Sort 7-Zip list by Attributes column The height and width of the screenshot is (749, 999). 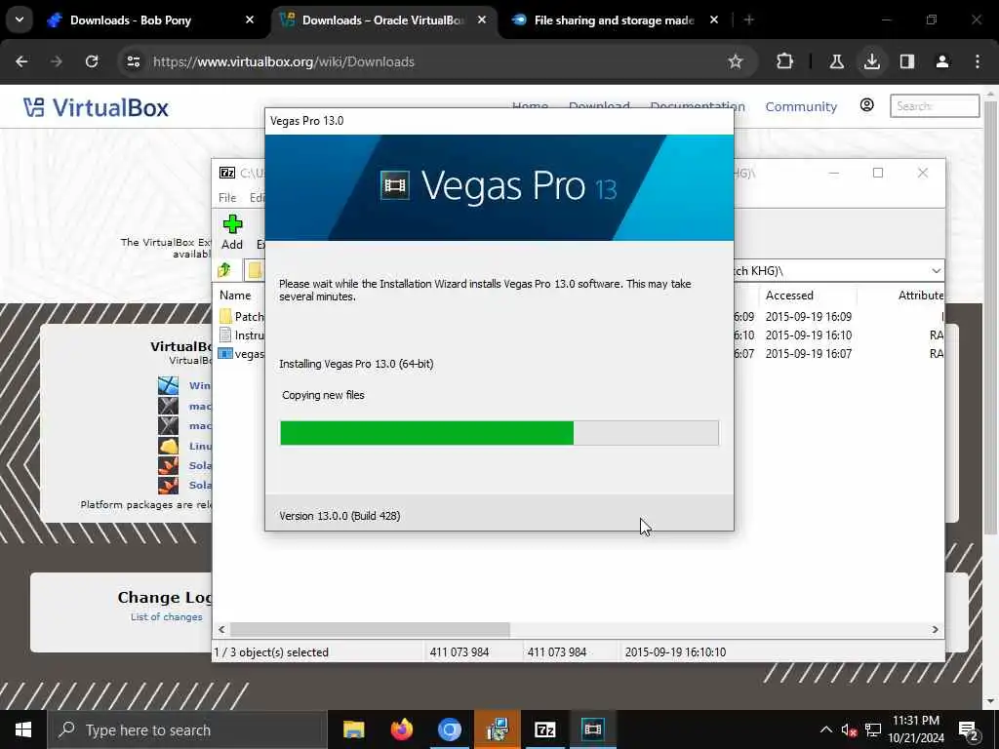click(921, 295)
